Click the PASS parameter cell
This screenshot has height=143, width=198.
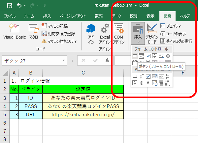click(31, 106)
